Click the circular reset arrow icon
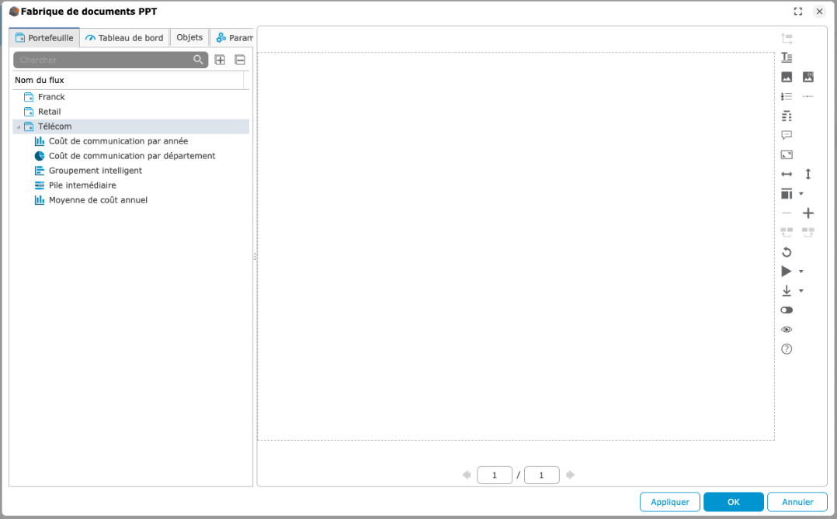837x519 pixels. [787, 252]
